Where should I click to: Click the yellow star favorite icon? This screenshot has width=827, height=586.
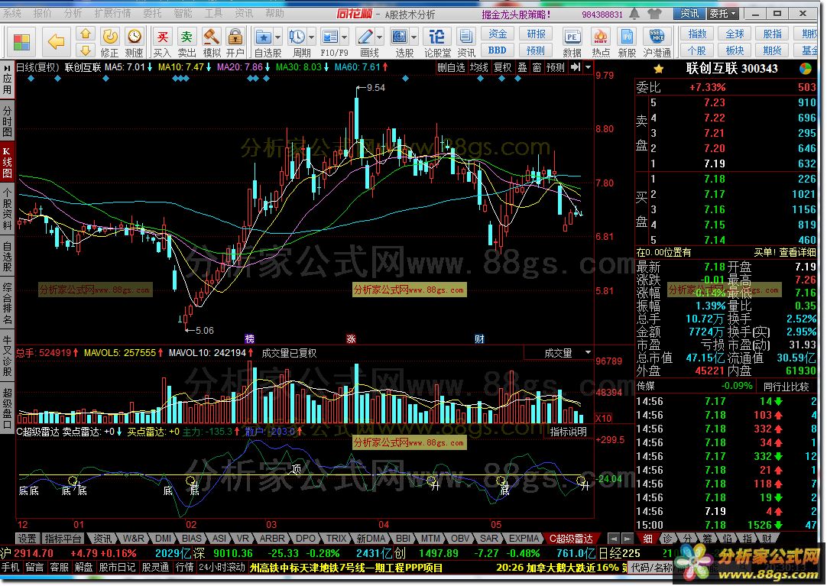coord(658,69)
